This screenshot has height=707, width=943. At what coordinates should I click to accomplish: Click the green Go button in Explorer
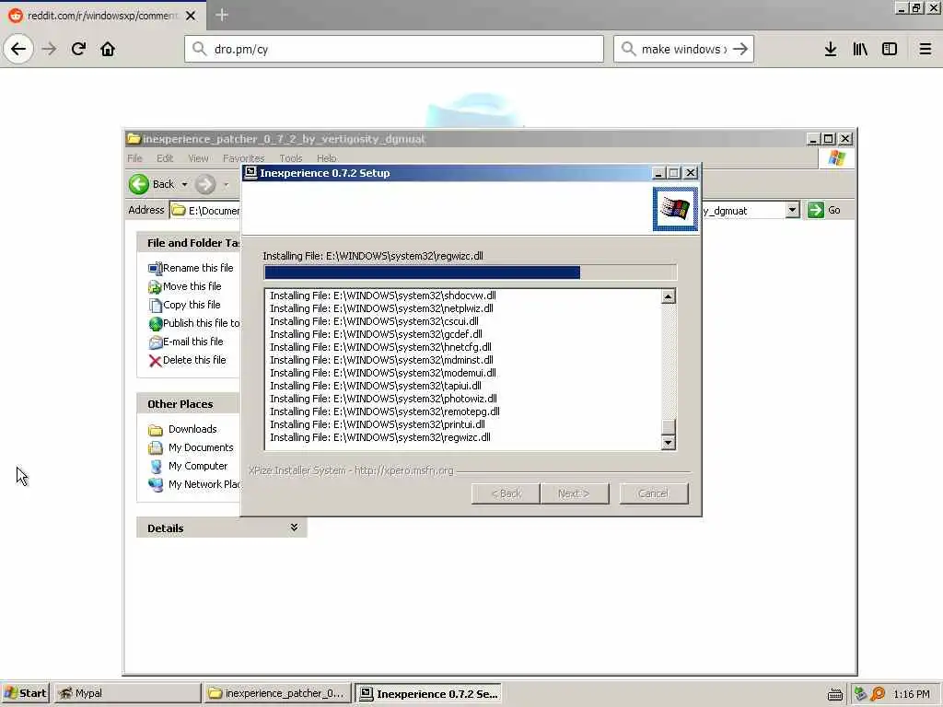[824, 210]
